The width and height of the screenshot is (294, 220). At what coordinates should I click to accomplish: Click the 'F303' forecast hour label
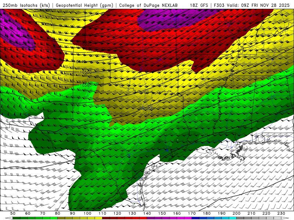tap(219, 5)
